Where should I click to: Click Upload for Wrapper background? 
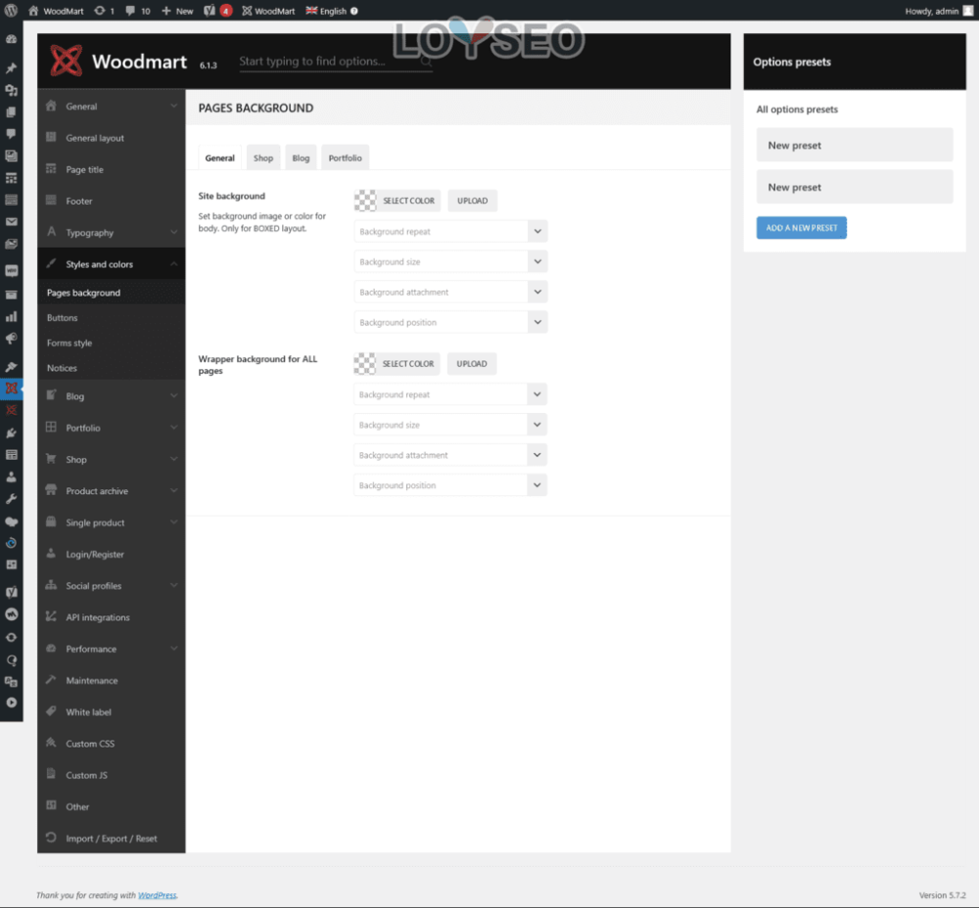[x=472, y=363]
